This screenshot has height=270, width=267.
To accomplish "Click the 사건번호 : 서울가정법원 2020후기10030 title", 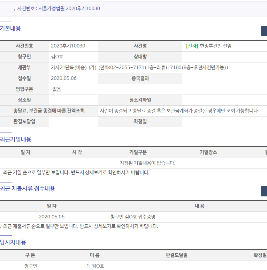I will 59,8.
